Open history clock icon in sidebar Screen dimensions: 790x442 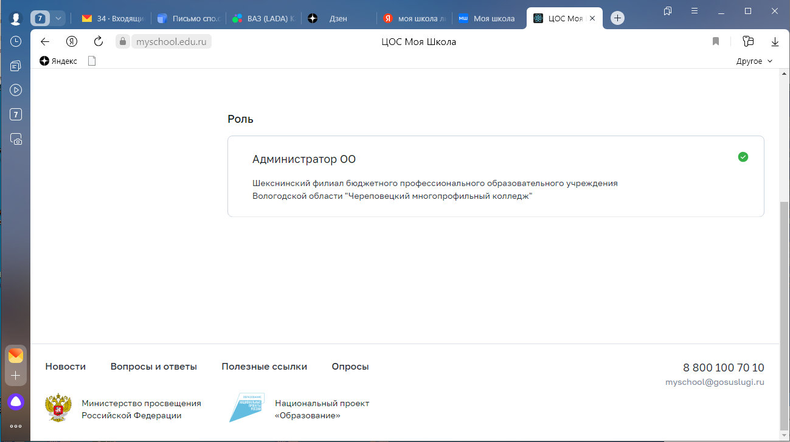click(16, 41)
